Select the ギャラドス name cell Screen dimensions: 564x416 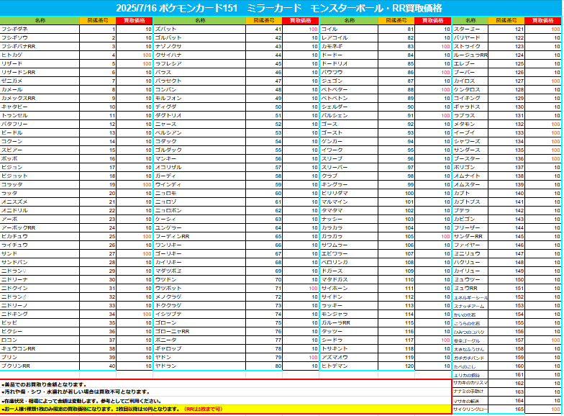click(470, 107)
